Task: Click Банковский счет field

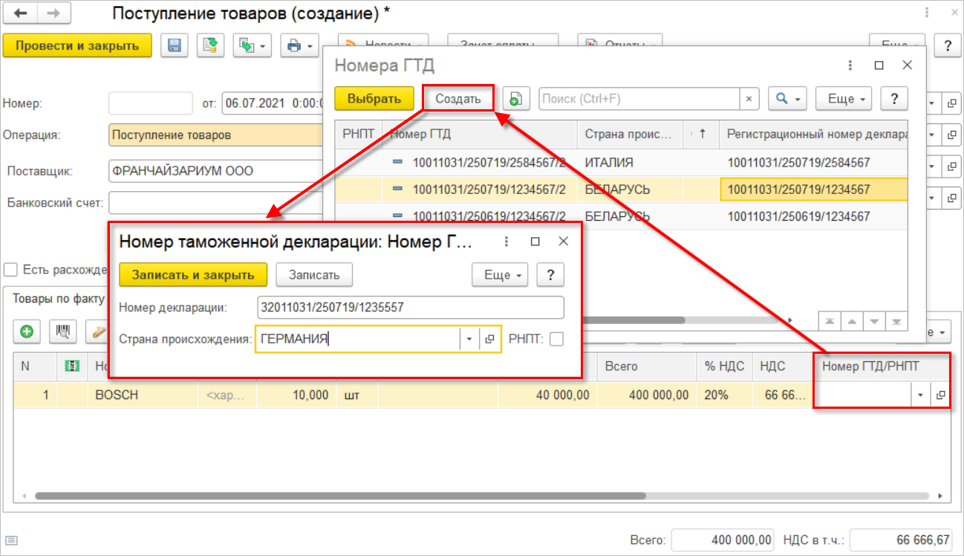Action: pos(215,201)
